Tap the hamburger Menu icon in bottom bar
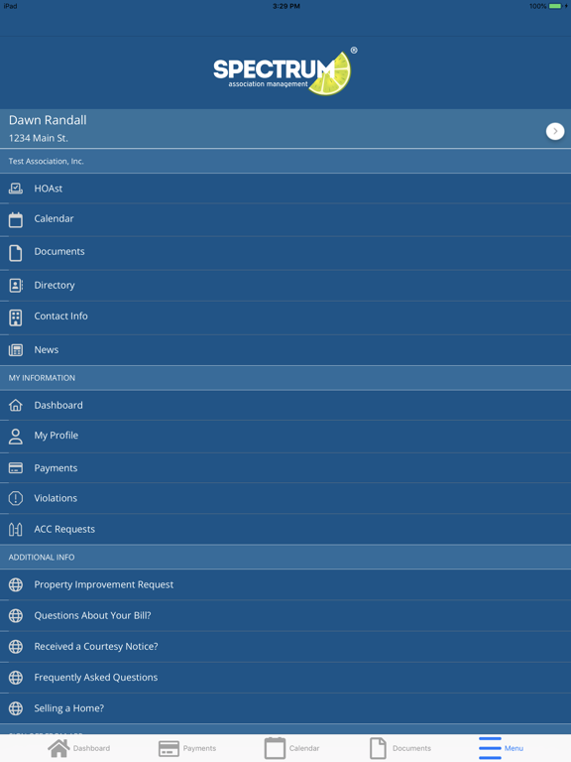The width and height of the screenshot is (571, 762). [x=490, y=748]
